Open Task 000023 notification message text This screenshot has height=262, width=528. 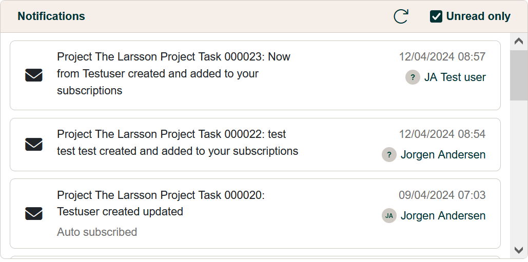[x=173, y=74]
